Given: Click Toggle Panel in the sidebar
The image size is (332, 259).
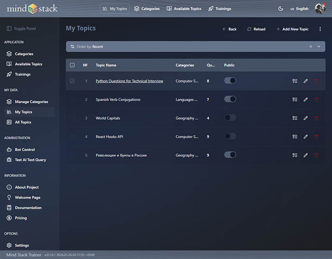Looking at the screenshot, I should tap(21, 29).
